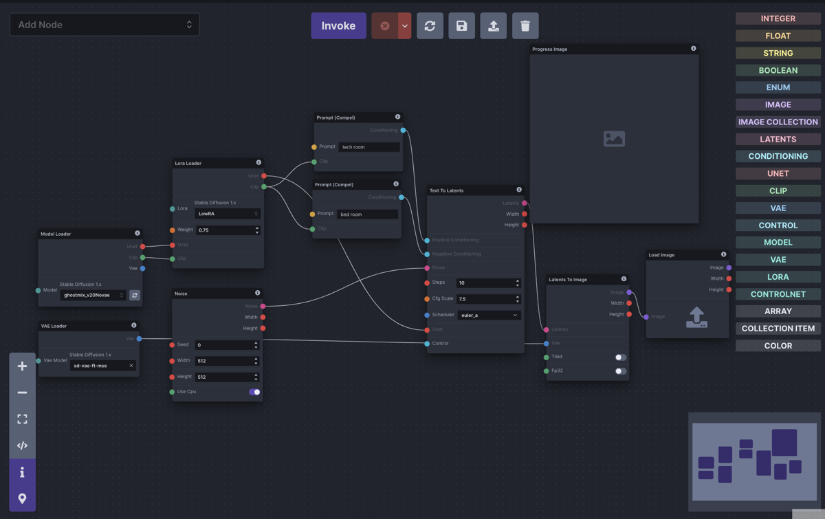Enable Fp32 in Latents To Image node
The height and width of the screenshot is (519, 825).
[619, 371]
